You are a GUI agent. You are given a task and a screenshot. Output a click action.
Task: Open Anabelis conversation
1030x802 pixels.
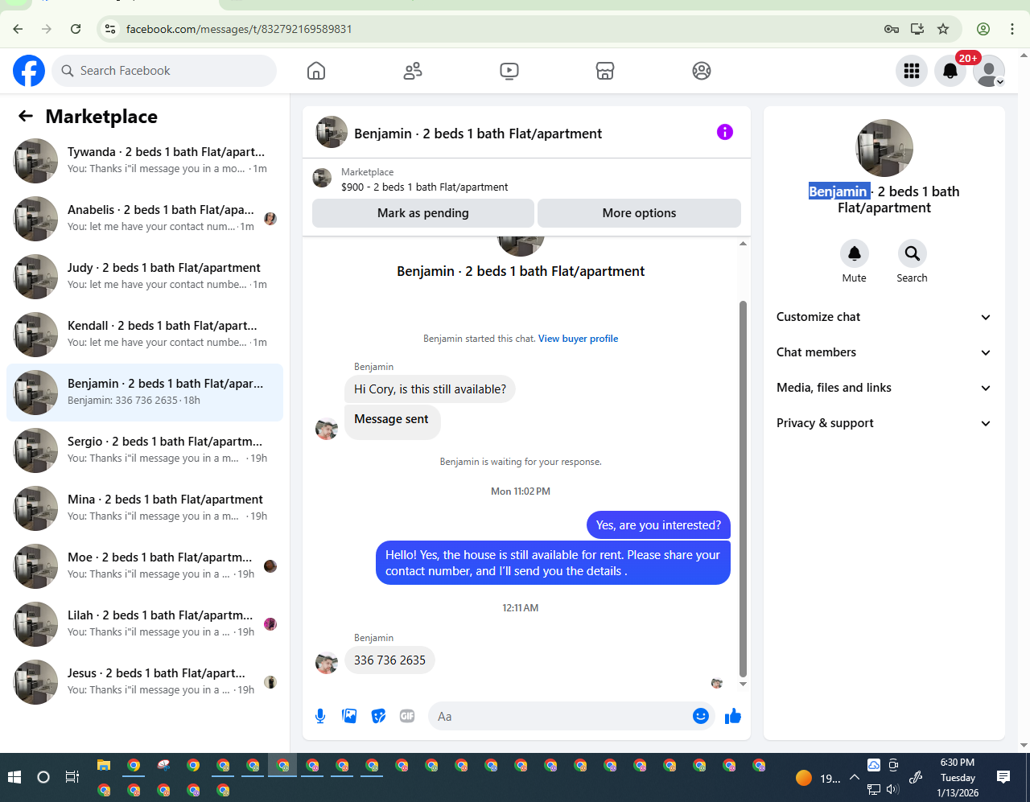click(x=145, y=219)
